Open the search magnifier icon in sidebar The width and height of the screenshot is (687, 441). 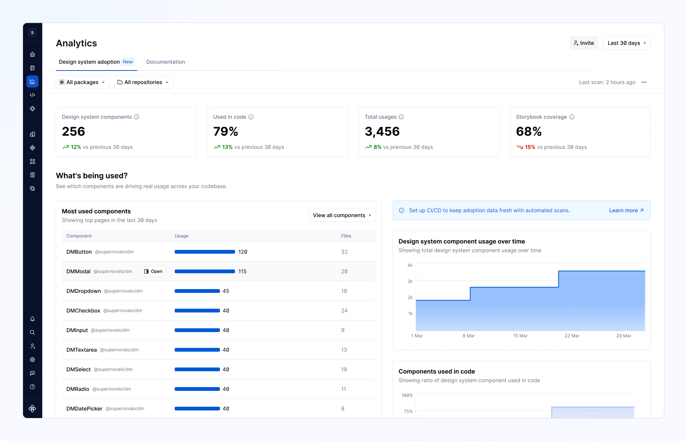point(32,332)
